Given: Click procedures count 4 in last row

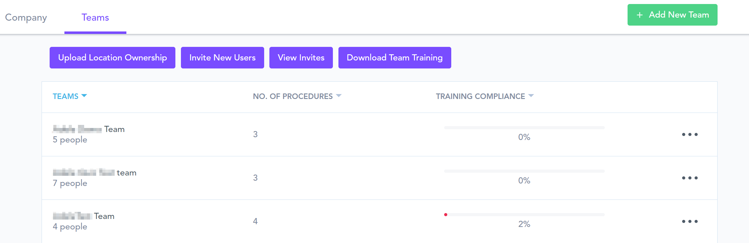Looking at the screenshot, I should point(255,221).
